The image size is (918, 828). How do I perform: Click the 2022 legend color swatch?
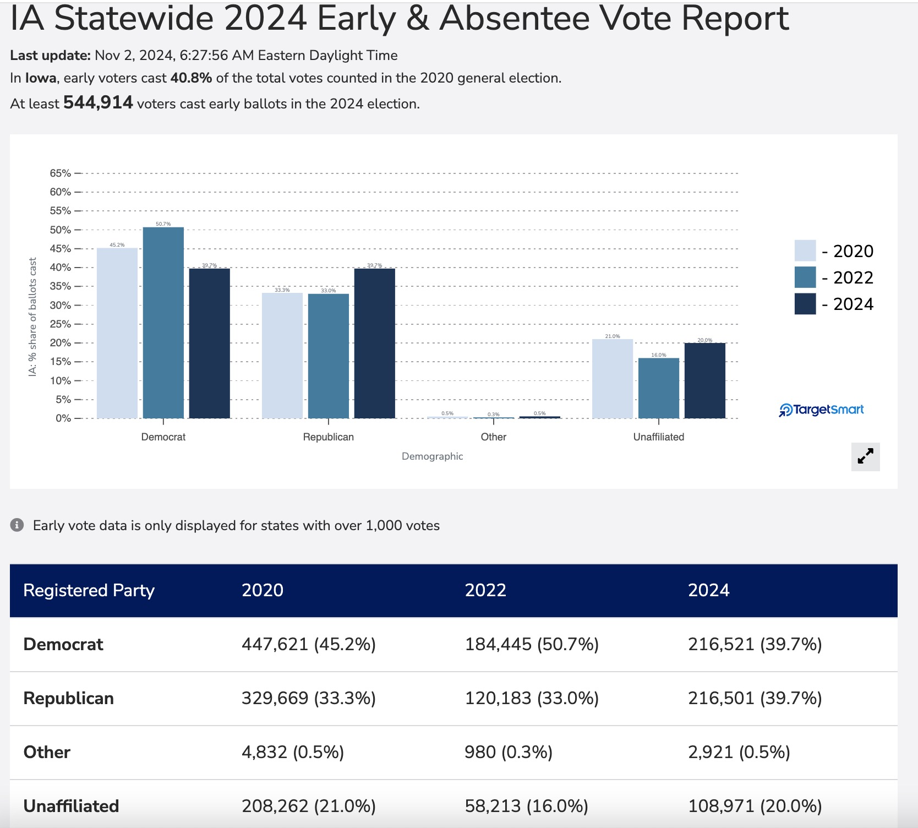click(x=805, y=277)
